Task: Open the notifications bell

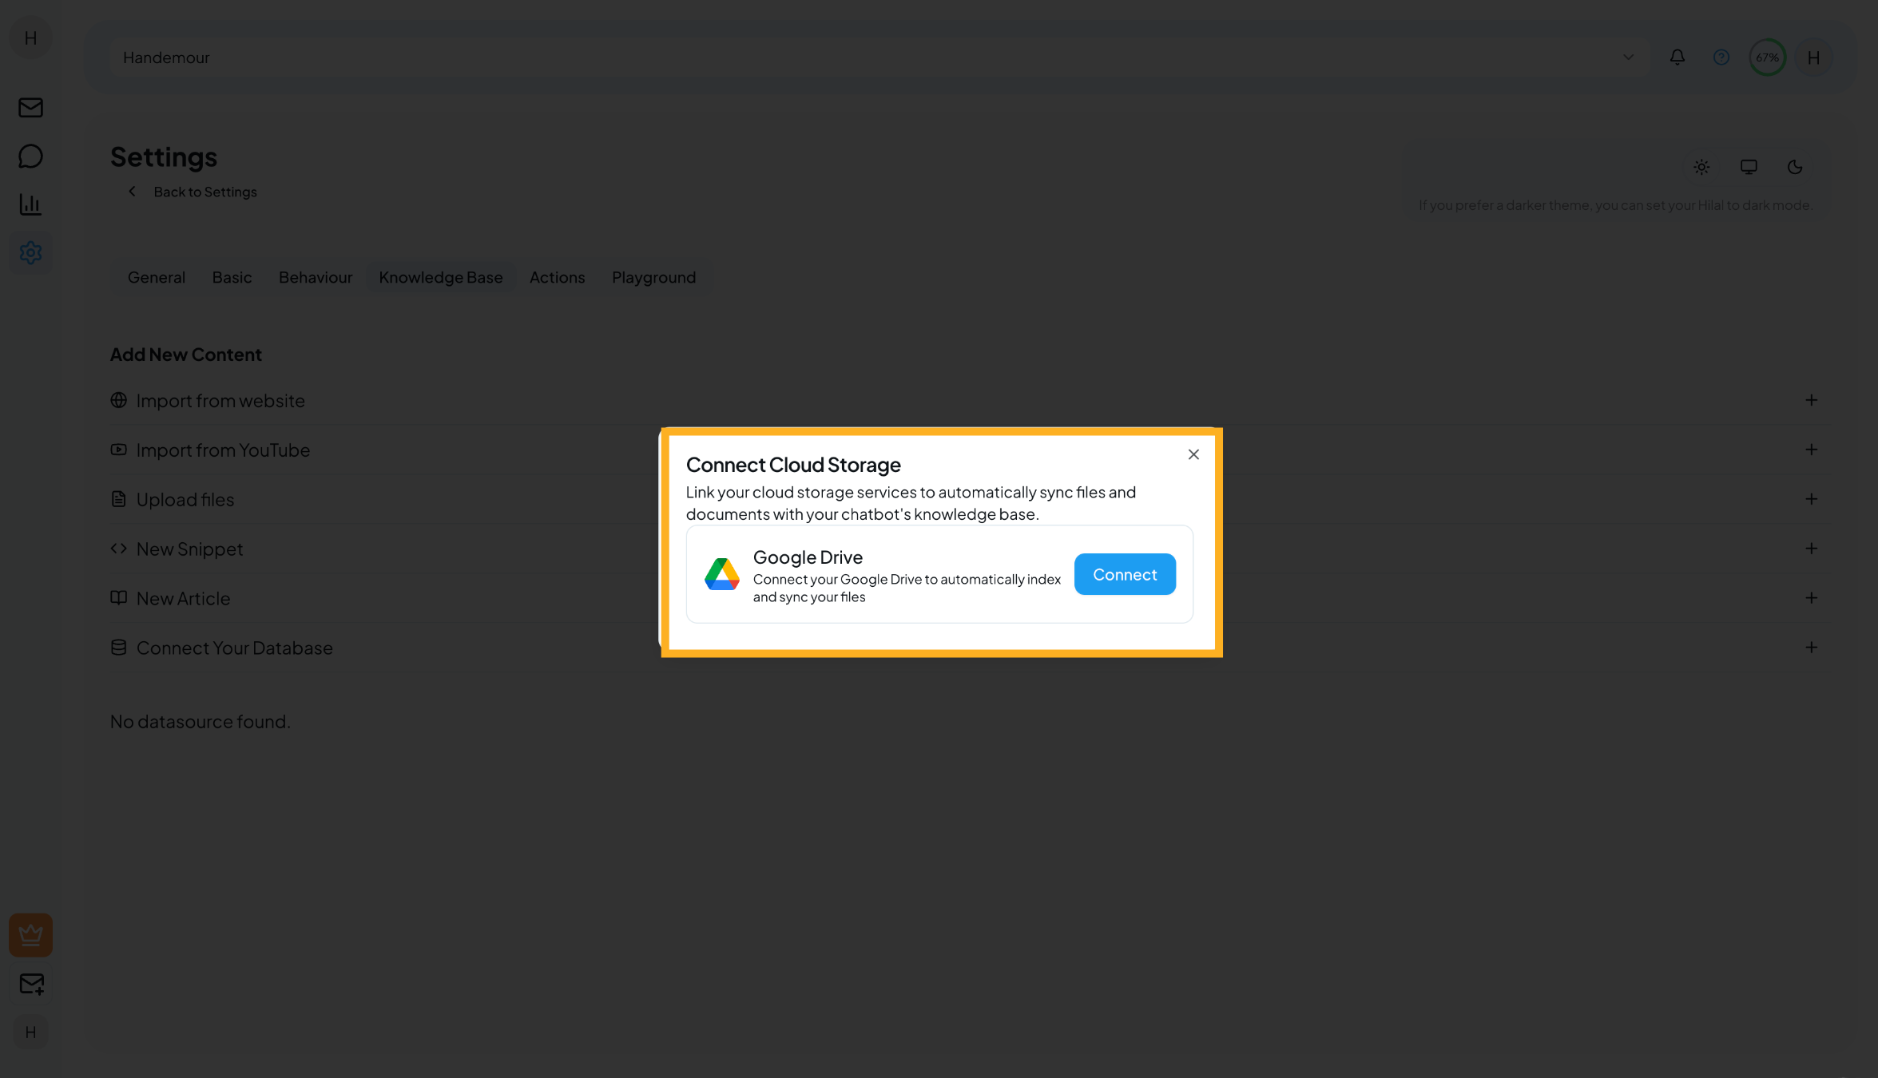Action: [x=1677, y=57]
